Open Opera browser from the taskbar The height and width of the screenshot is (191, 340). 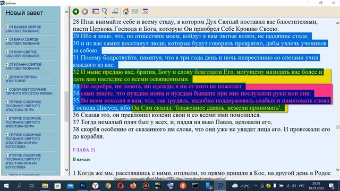121,186
